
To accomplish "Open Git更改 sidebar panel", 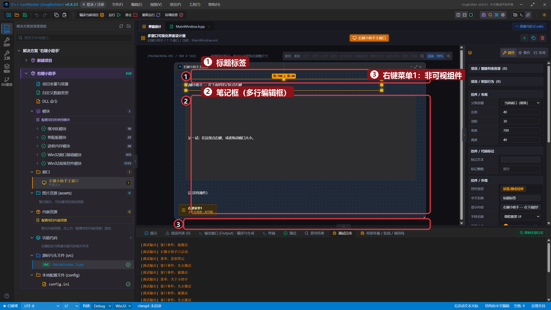I will pos(7,82).
